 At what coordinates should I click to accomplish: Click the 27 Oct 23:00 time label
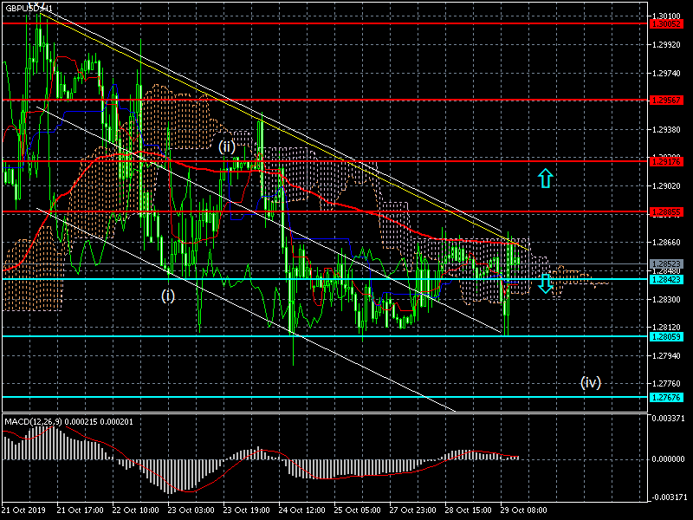pyautogui.click(x=413, y=510)
